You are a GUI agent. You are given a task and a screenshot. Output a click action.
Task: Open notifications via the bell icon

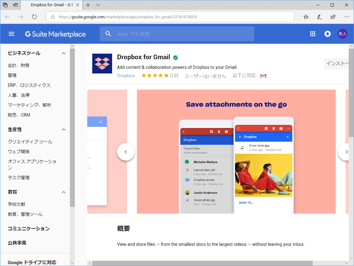pos(328,33)
